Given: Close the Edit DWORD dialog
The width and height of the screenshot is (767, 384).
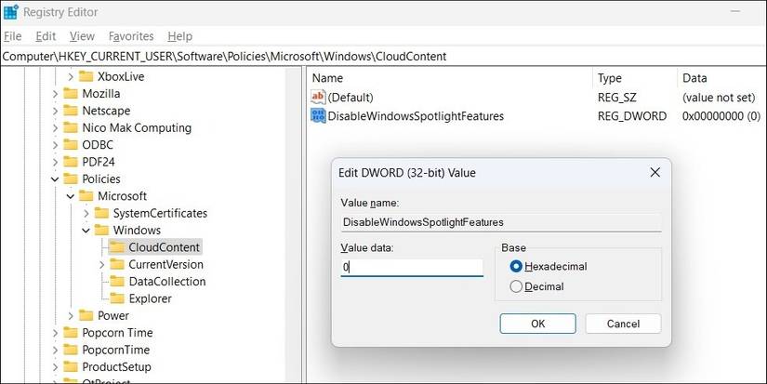Looking at the screenshot, I should [655, 172].
